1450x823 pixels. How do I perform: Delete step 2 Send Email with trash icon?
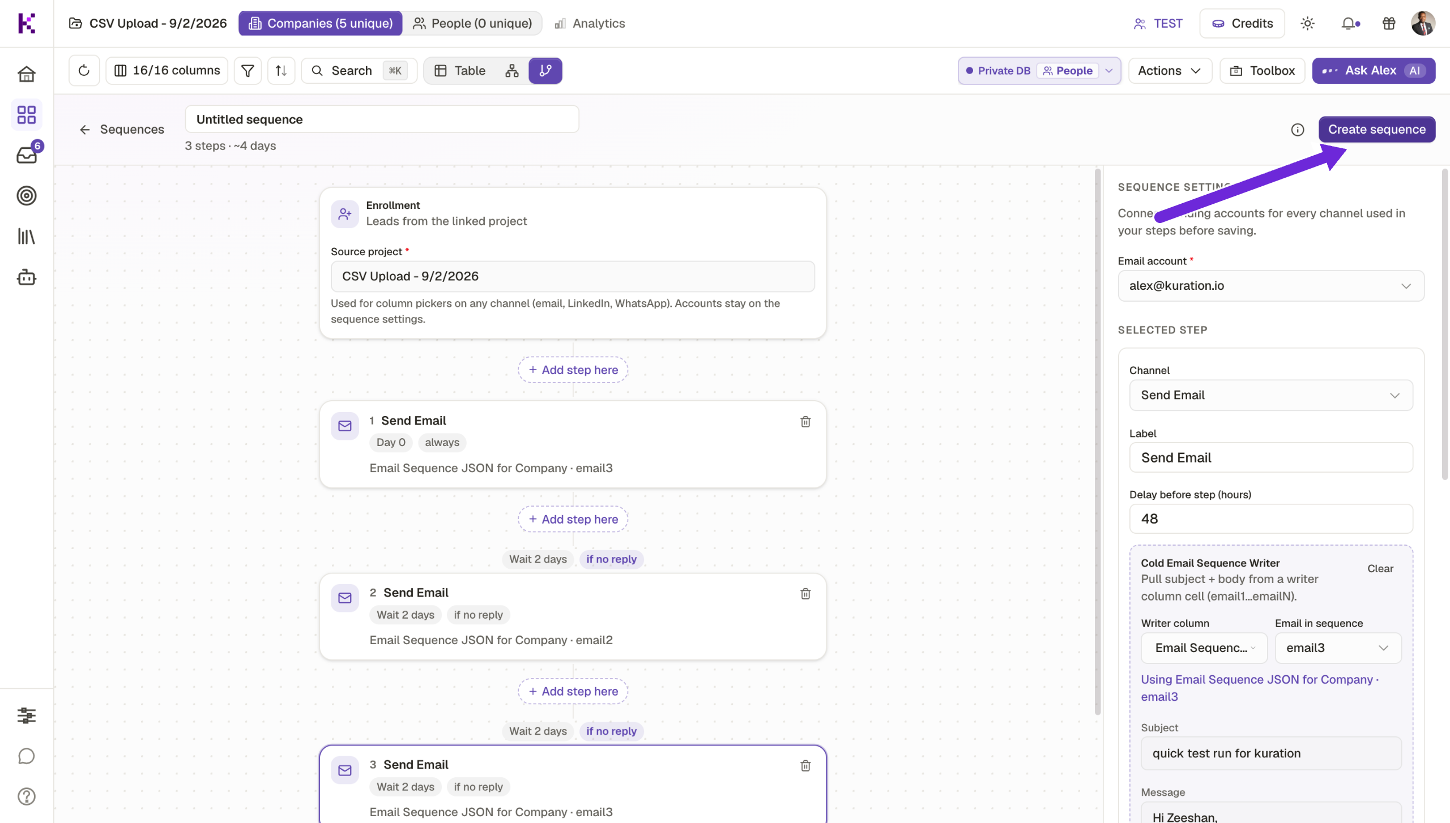[x=805, y=594]
